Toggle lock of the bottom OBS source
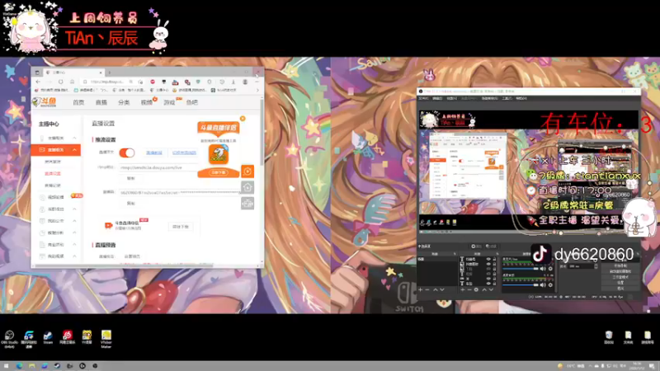Screen dimensions: 660x371 (x=494, y=284)
